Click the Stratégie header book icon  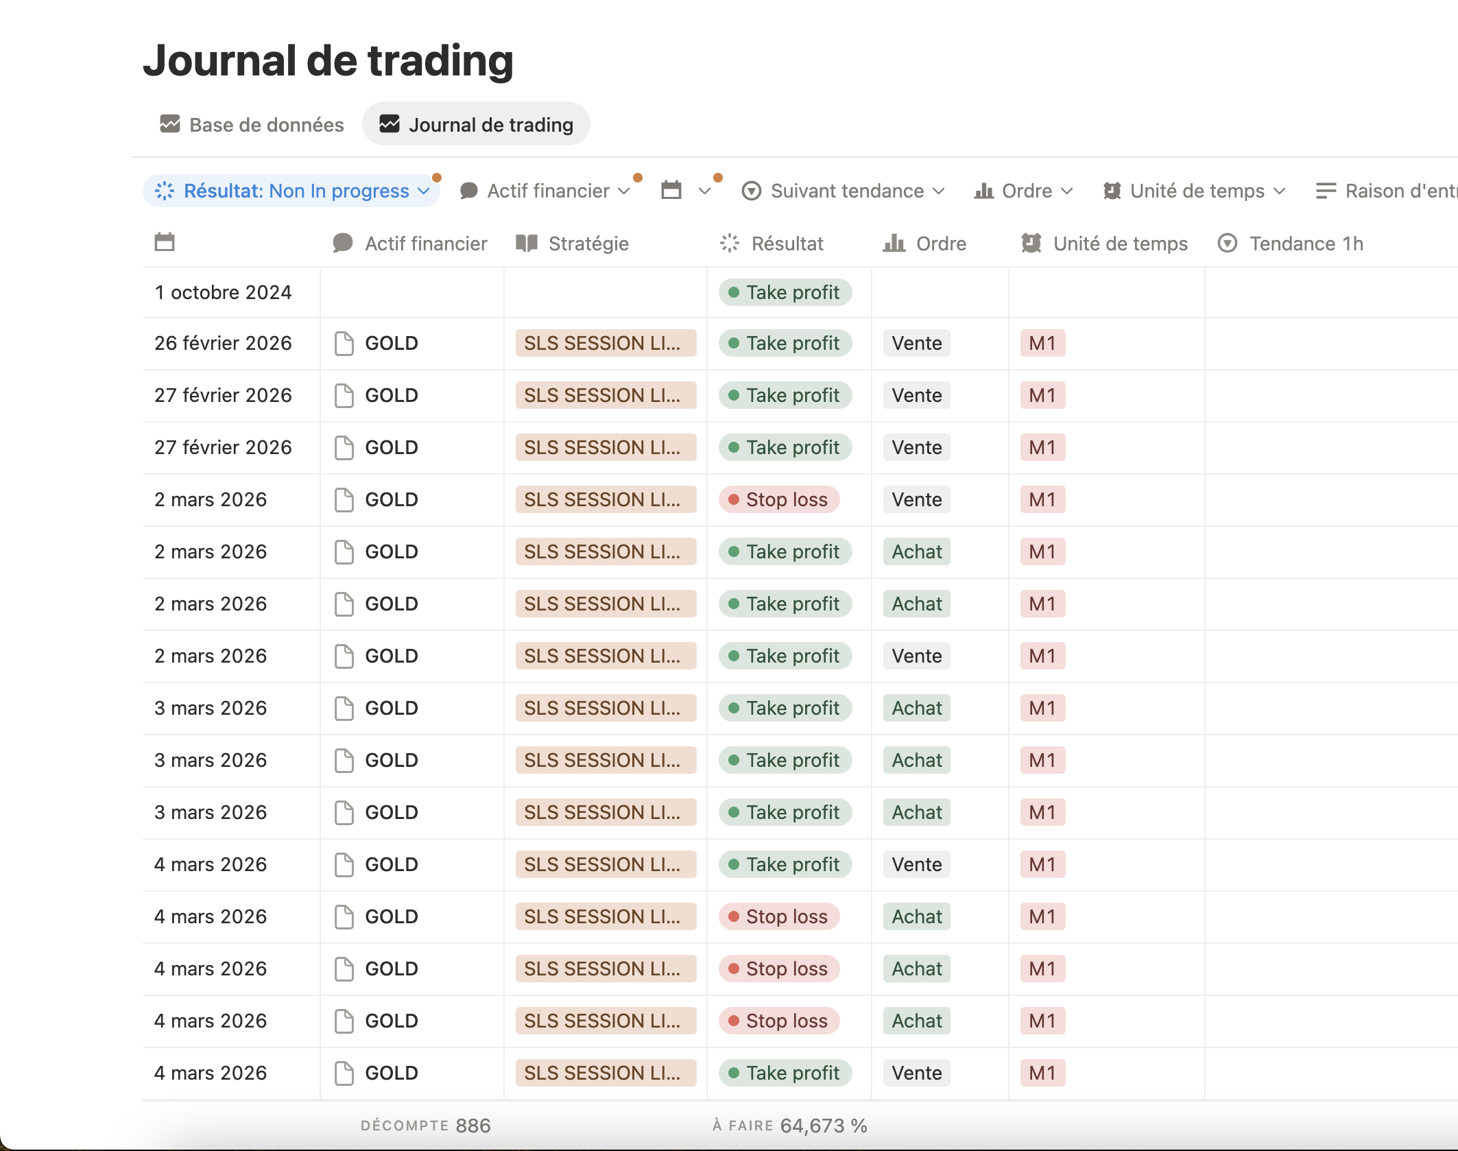click(527, 244)
